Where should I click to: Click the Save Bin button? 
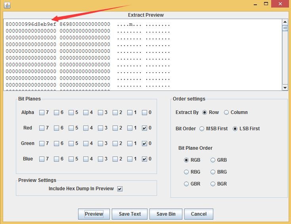click(166, 214)
